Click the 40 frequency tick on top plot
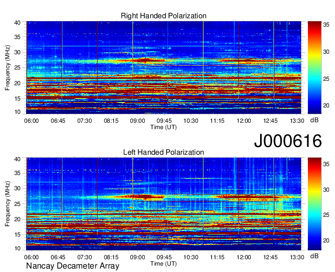 tap(17, 23)
